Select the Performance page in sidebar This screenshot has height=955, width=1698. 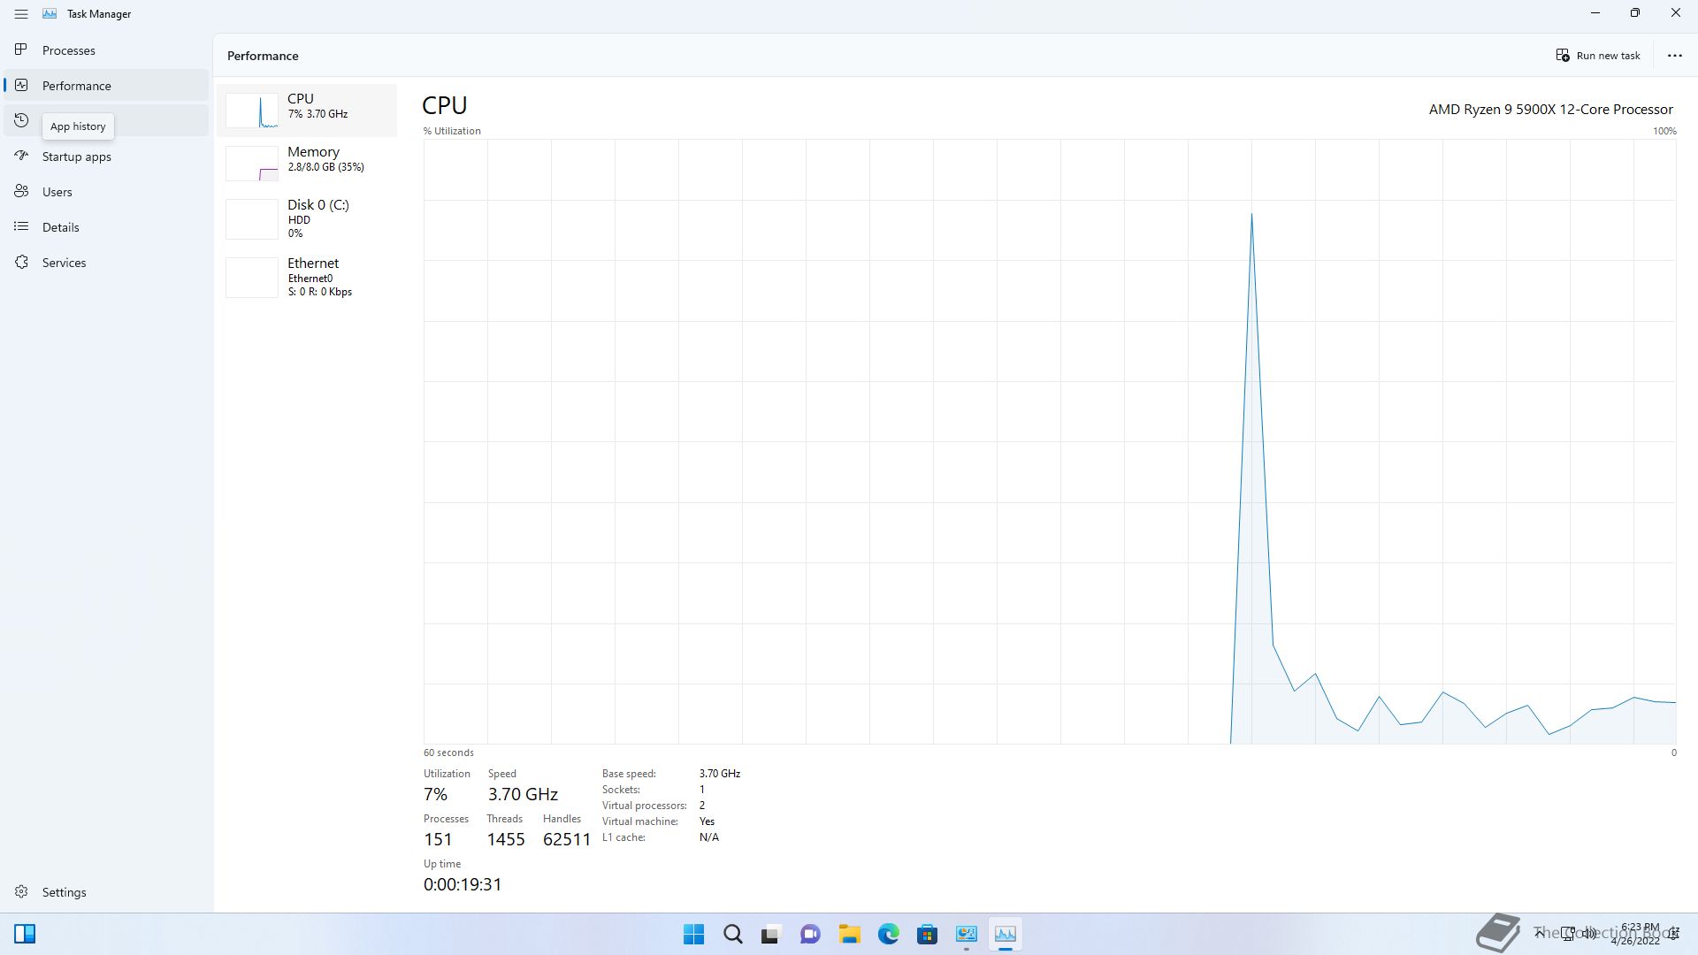[x=106, y=86]
